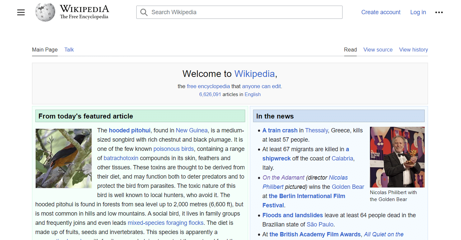The image size is (461, 240).
Task: Switch to the Talk tab
Action: (x=69, y=50)
